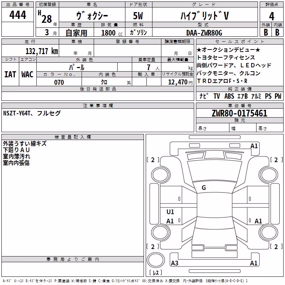
Task: Click the grade ハイブリッドV
Action: tap(204, 16)
